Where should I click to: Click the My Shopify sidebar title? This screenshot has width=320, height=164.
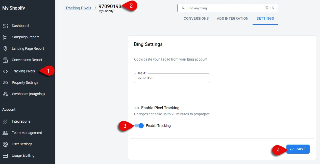[x=14, y=8]
